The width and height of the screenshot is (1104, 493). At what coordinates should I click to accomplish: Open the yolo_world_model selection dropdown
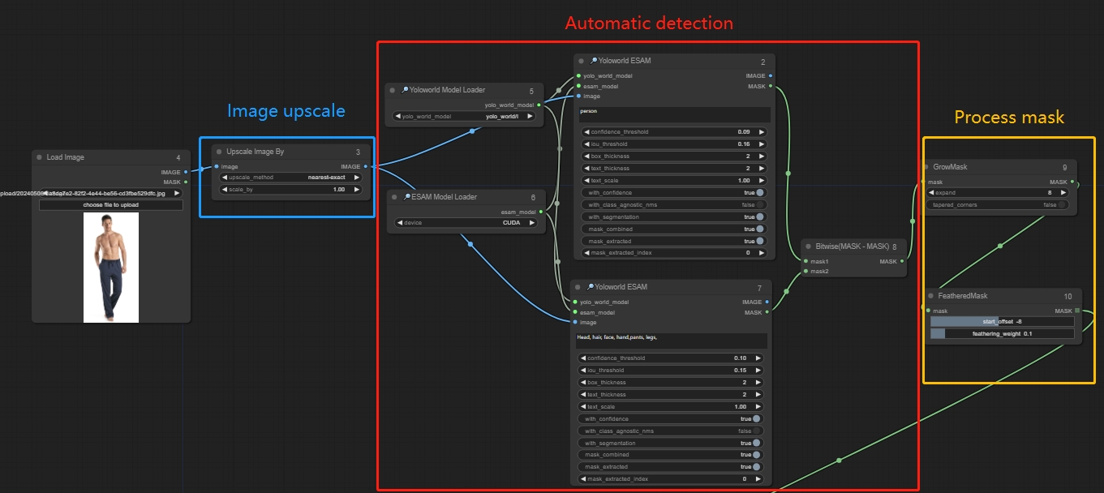click(x=464, y=116)
